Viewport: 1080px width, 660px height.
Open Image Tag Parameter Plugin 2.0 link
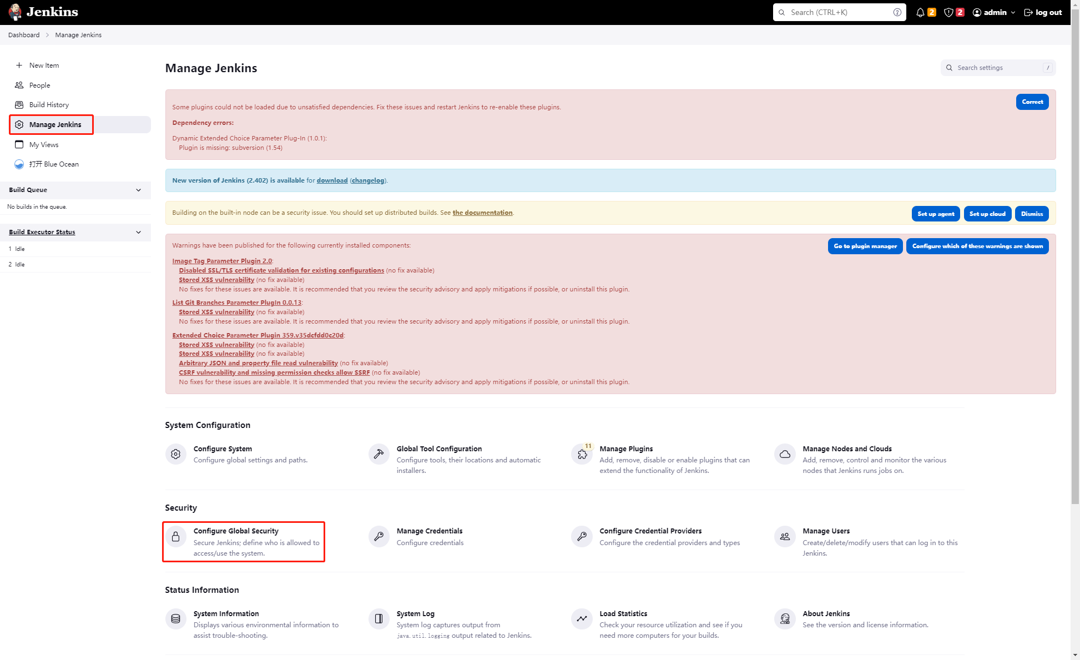pos(222,261)
